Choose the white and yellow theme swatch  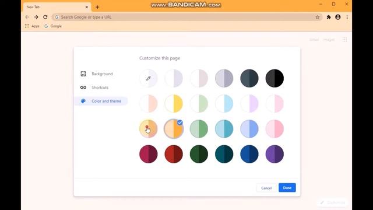(174, 104)
